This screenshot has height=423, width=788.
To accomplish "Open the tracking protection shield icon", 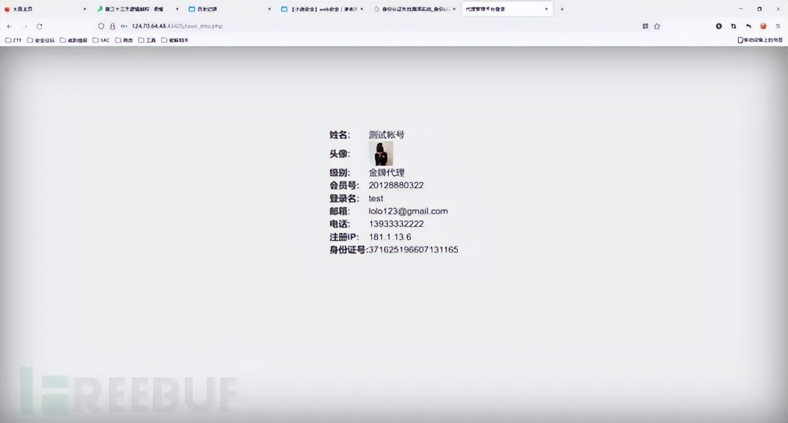I will 101,26.
